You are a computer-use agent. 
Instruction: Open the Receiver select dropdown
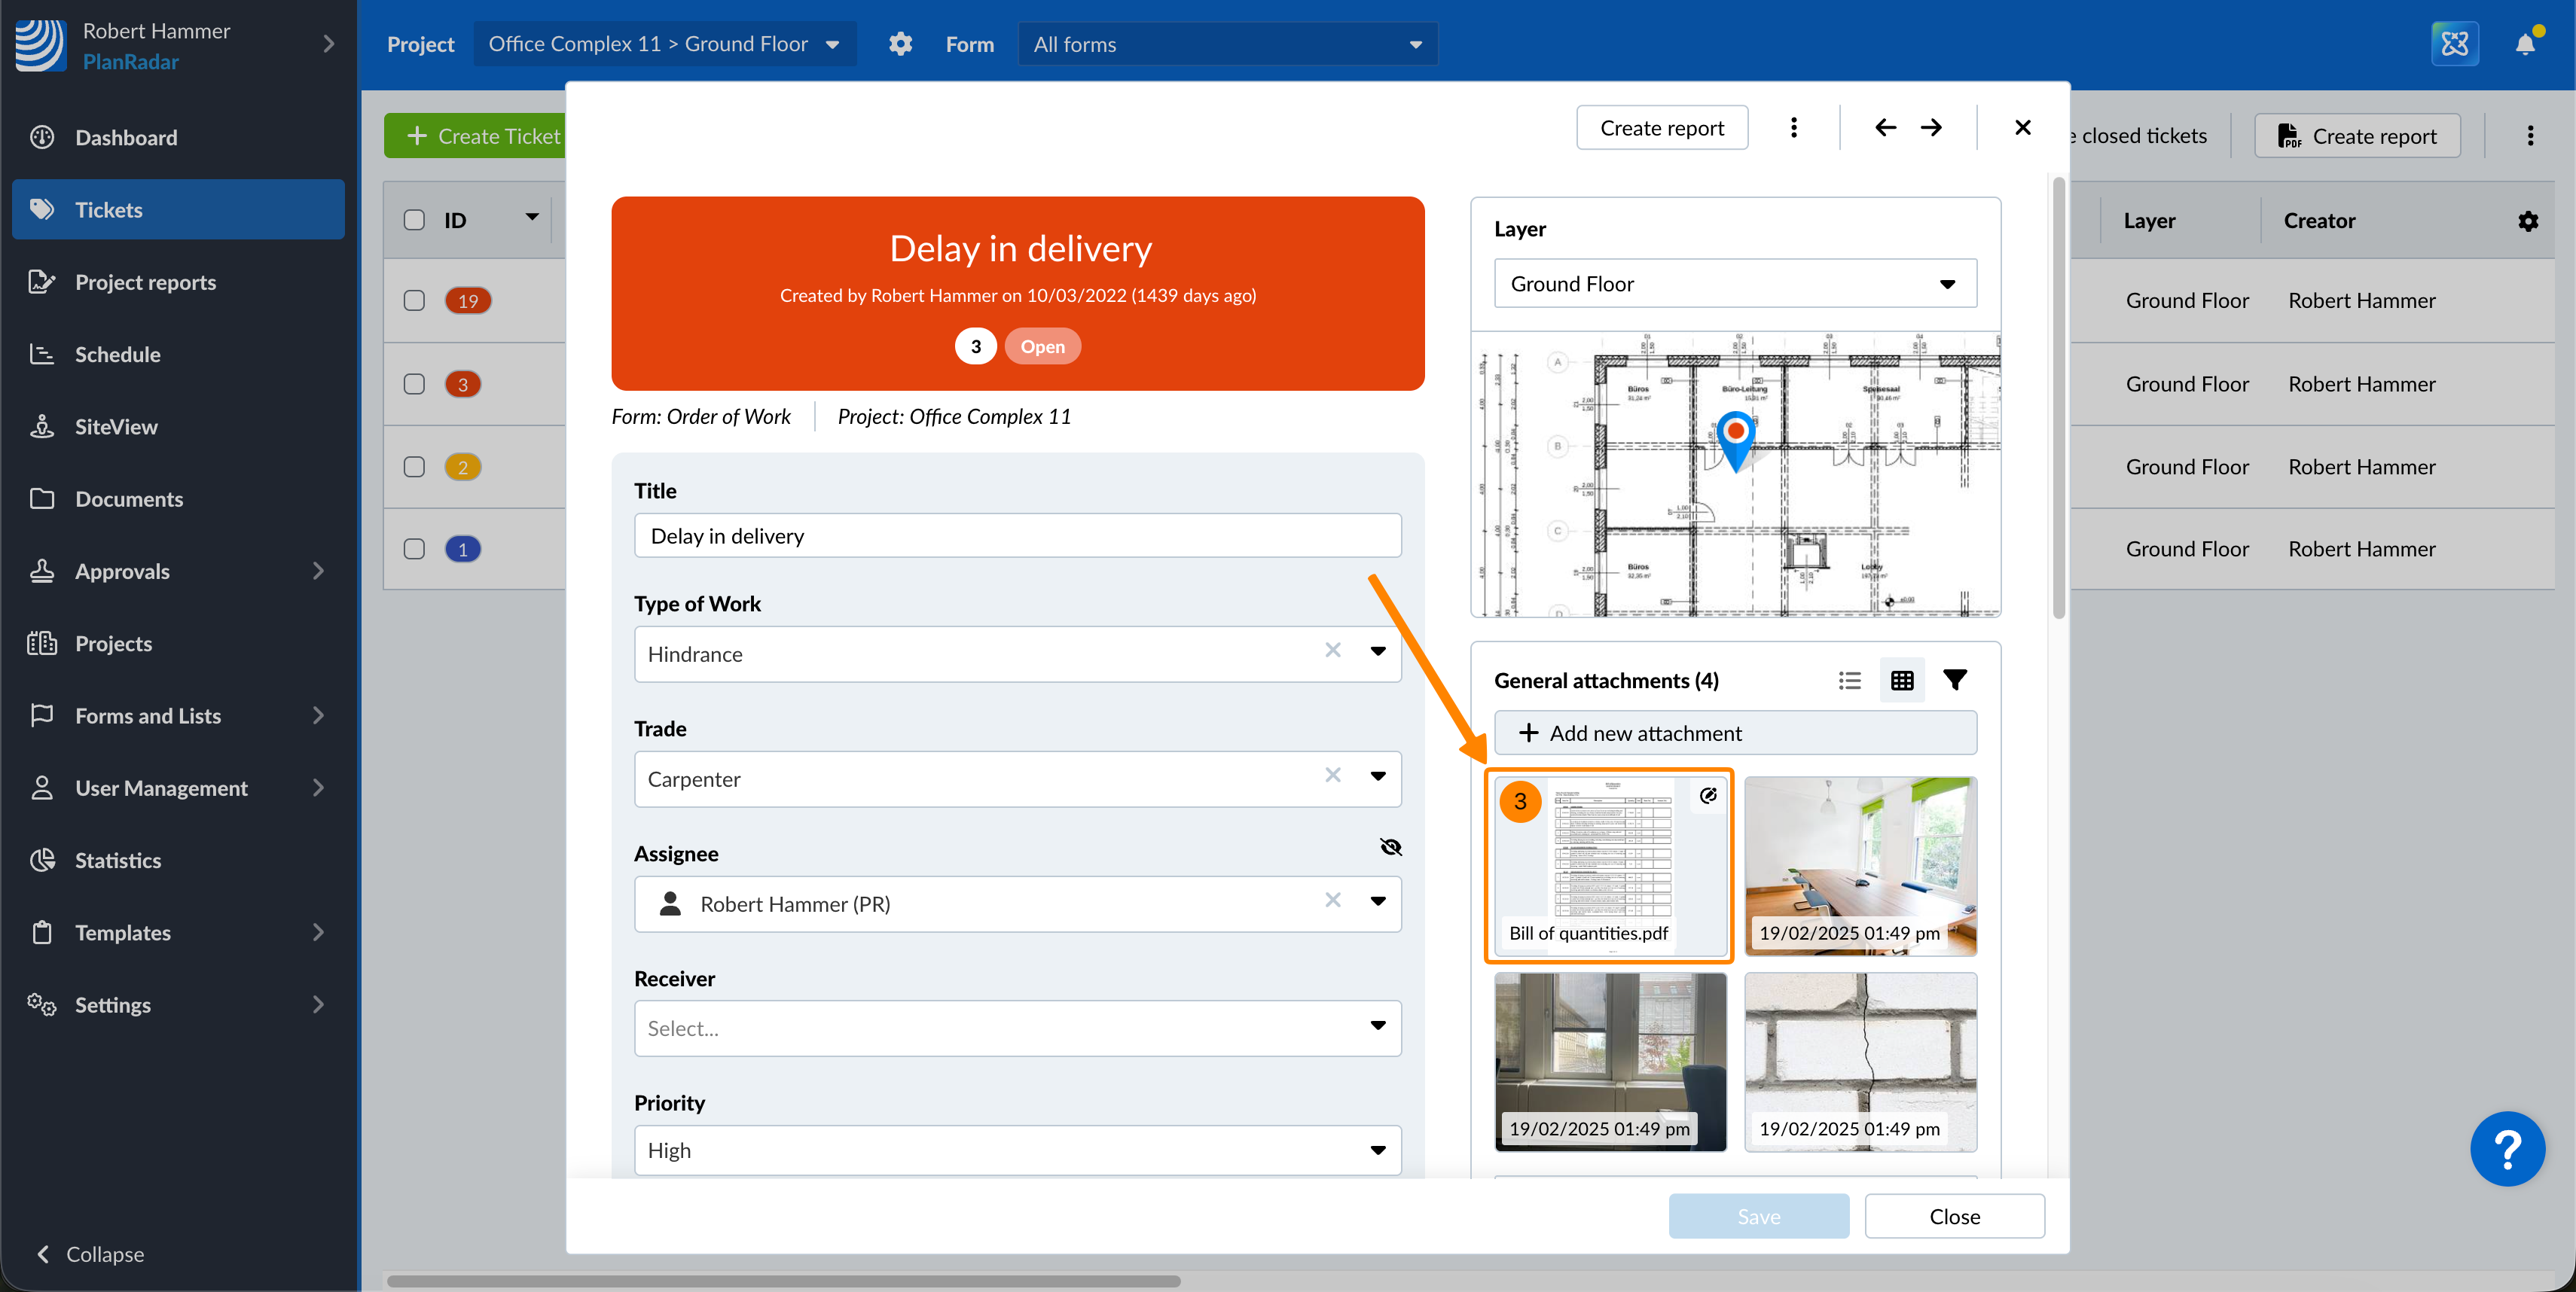1017,1028
